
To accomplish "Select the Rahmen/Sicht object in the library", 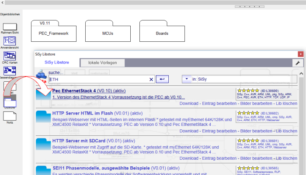I will 10,27.
